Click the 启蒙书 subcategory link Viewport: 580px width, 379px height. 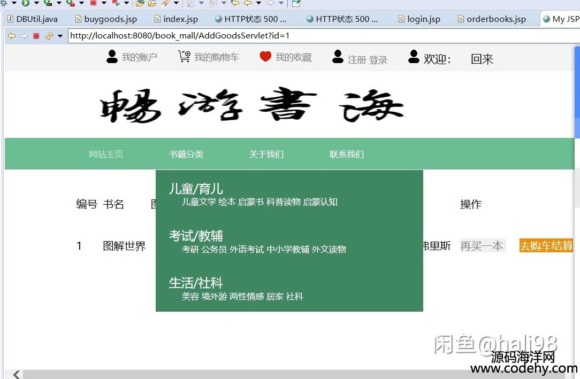pos(251,202)
